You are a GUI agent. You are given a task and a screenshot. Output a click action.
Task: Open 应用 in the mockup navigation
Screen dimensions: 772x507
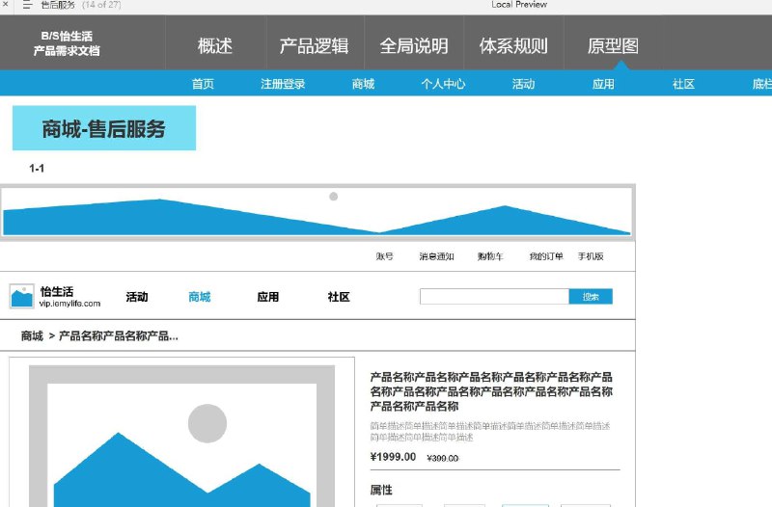[x=268, y=297]
